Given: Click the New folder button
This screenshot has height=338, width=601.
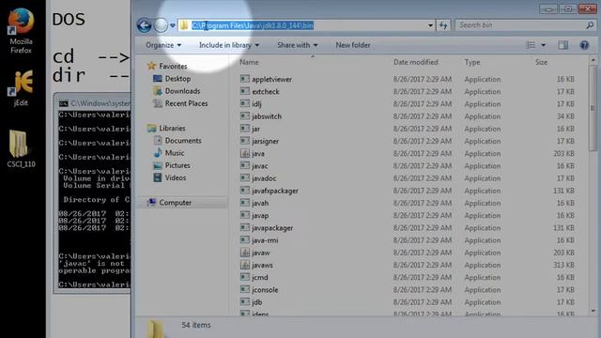Looking at the screenshot, I should point(353,45).
